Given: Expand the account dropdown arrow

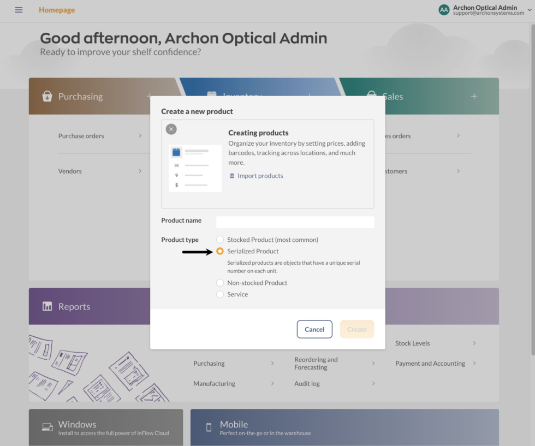Looking at the screenshot, I should 530,9.
